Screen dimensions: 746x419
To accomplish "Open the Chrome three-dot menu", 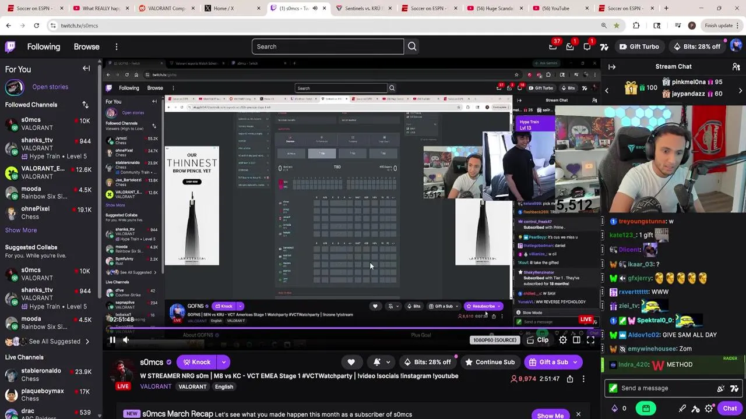I will [x=738, y=26].
